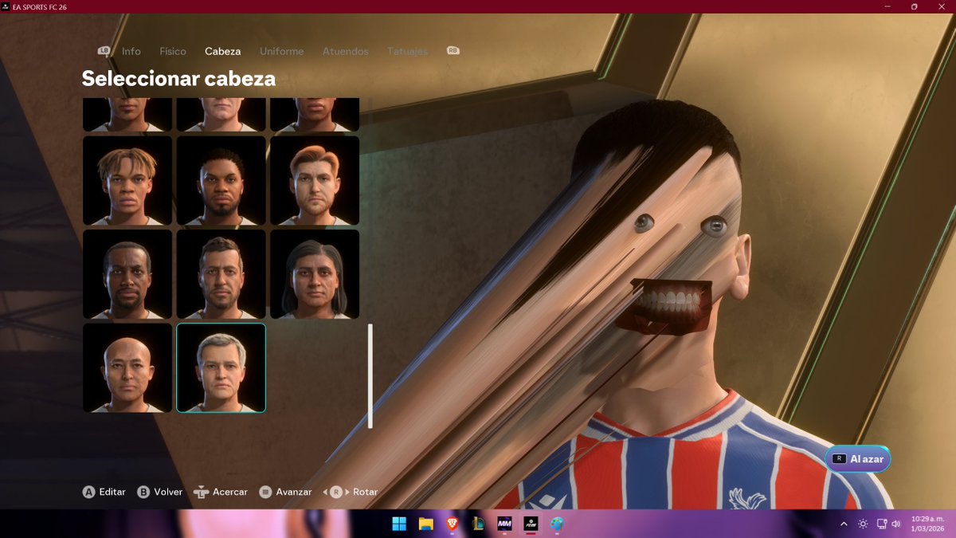
Task: Click the A button icon
Action: click(89, 492)
